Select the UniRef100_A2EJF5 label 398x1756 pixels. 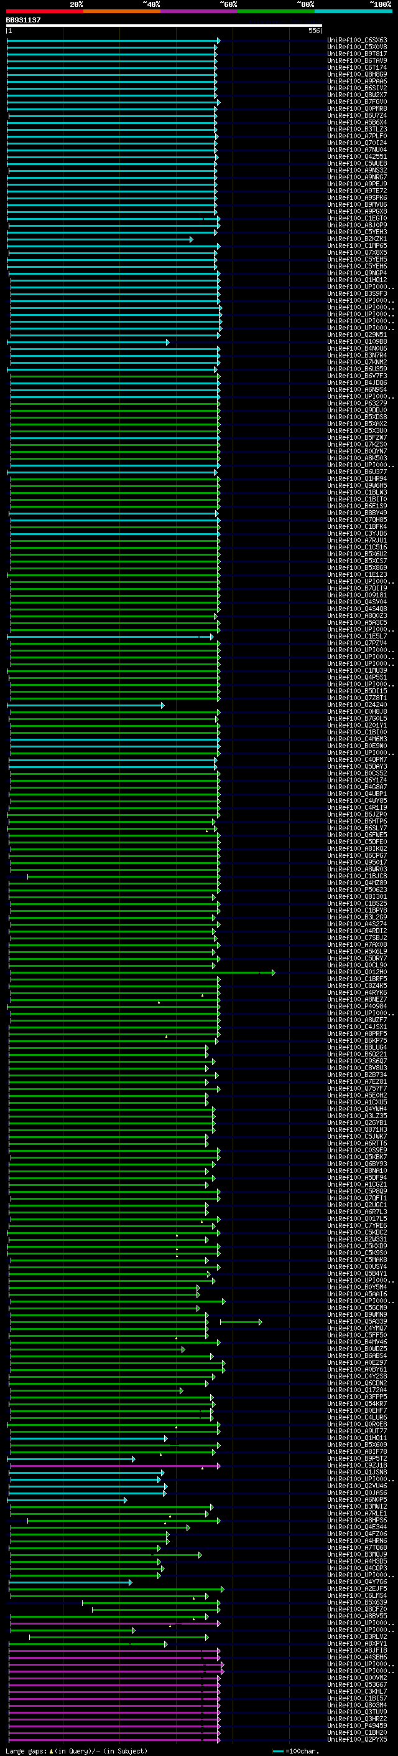(357, 1588)
